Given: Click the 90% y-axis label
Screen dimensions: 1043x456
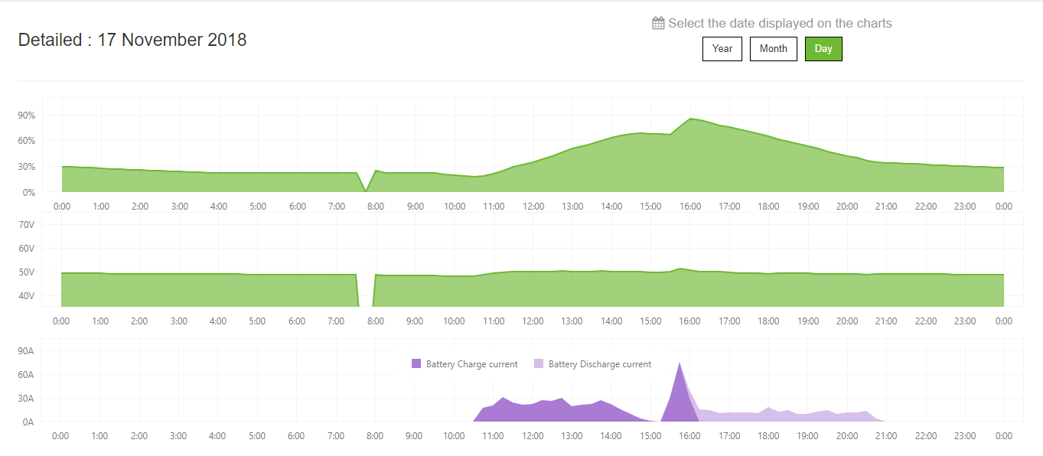Looking at the screenshot, I should point(28,116).
